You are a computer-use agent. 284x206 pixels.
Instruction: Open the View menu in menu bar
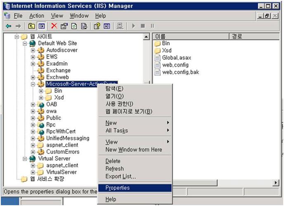tap(57, 16)
